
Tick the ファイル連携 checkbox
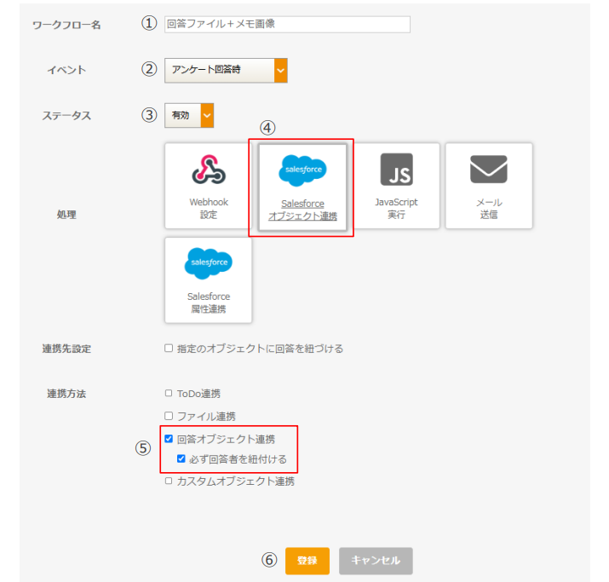click(169, 416)
